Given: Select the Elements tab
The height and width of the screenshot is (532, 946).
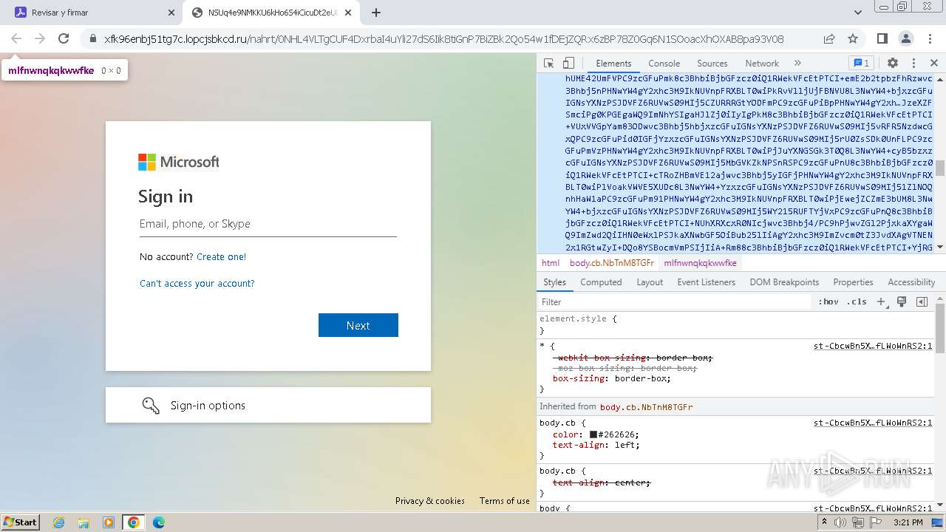Looking at the screenshot, I should point(613,64).
